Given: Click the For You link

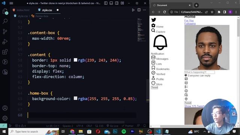Looking at the screenshot, I should [189, 21].
